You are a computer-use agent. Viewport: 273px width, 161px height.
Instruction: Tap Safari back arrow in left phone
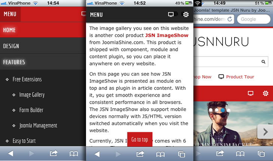pyautogui.click(x=10, y=154)
